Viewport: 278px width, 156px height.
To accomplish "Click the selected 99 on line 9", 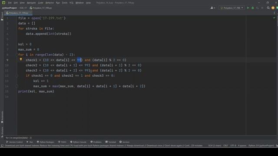I will (x=79, y=60).
